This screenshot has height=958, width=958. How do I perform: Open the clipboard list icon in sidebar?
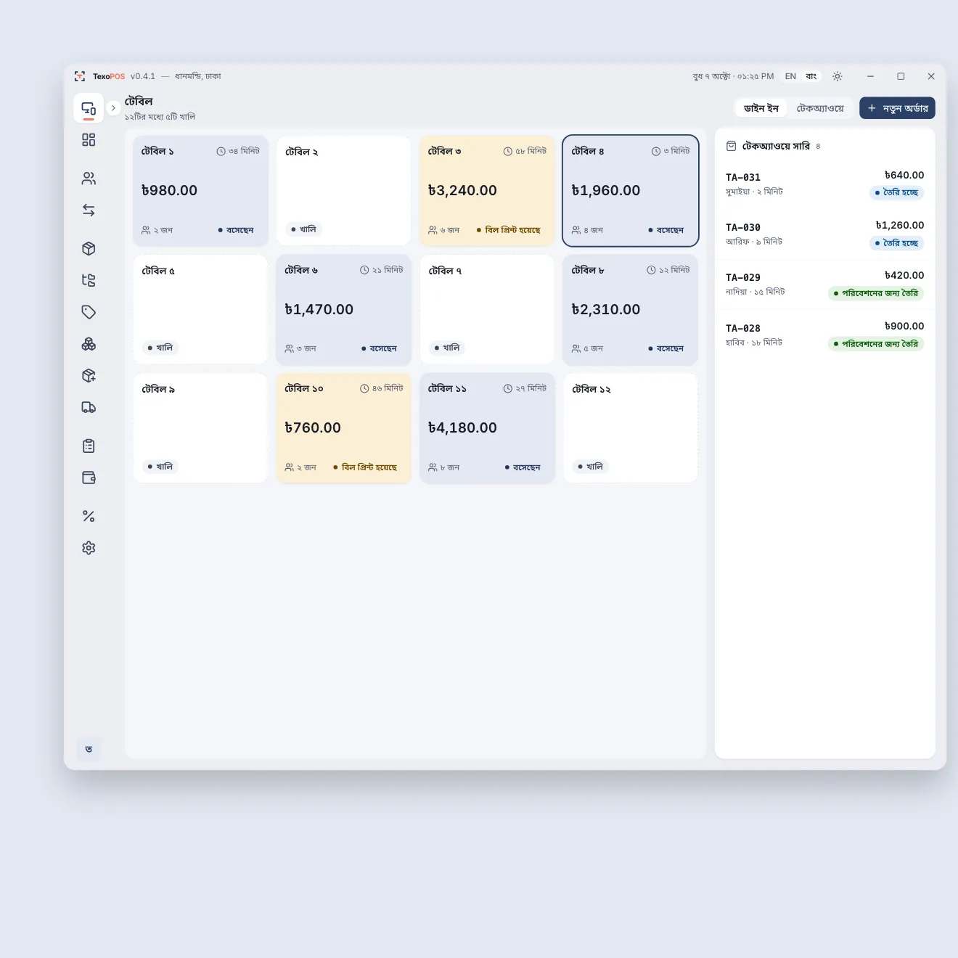coord(89,446)
